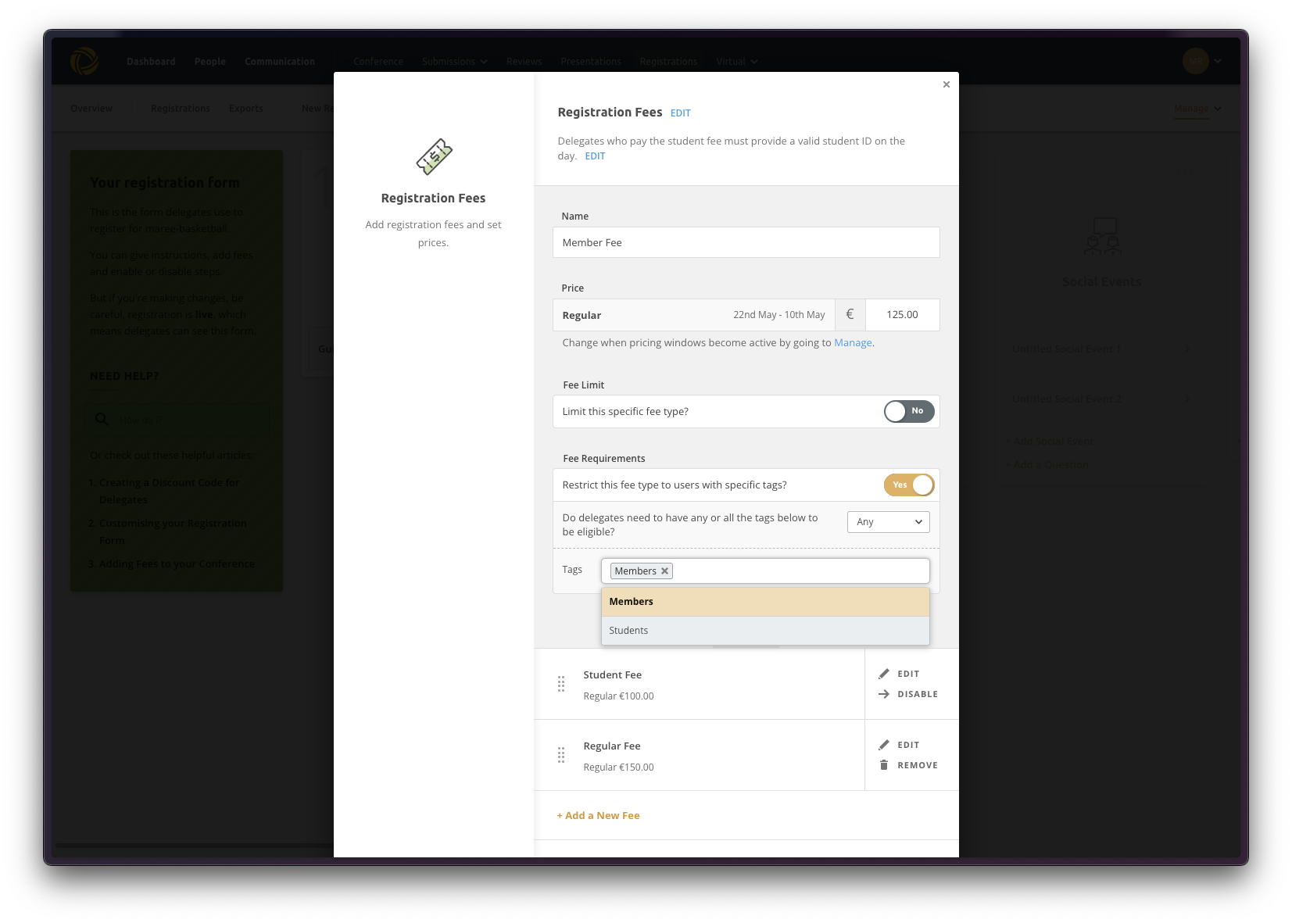
Task: Open the Reviews menu item
Action: pos(524,62)
